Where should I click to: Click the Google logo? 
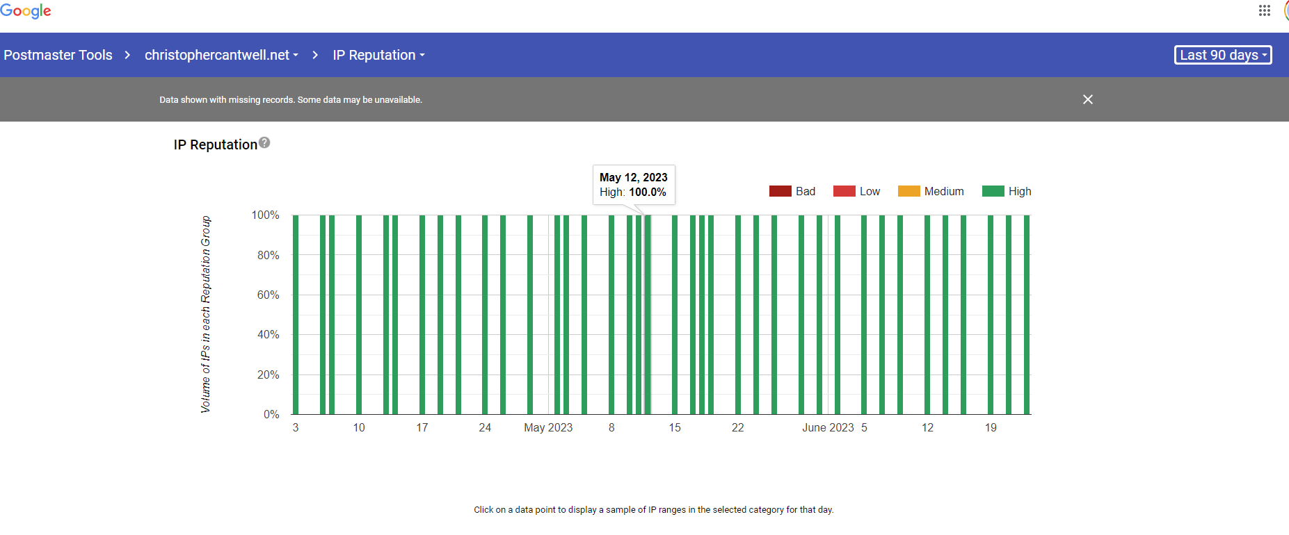coord(25,11)
